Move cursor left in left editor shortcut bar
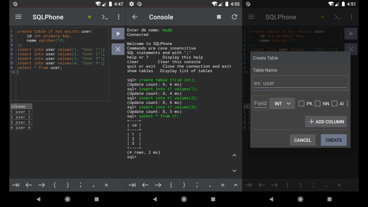Viewport: 368px width, 207px height. (x=29, y=185)
